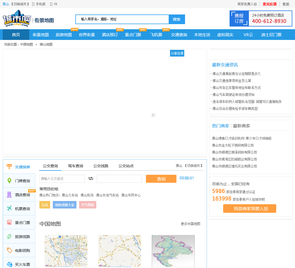Switch to the 公交线路 tab

101,166
